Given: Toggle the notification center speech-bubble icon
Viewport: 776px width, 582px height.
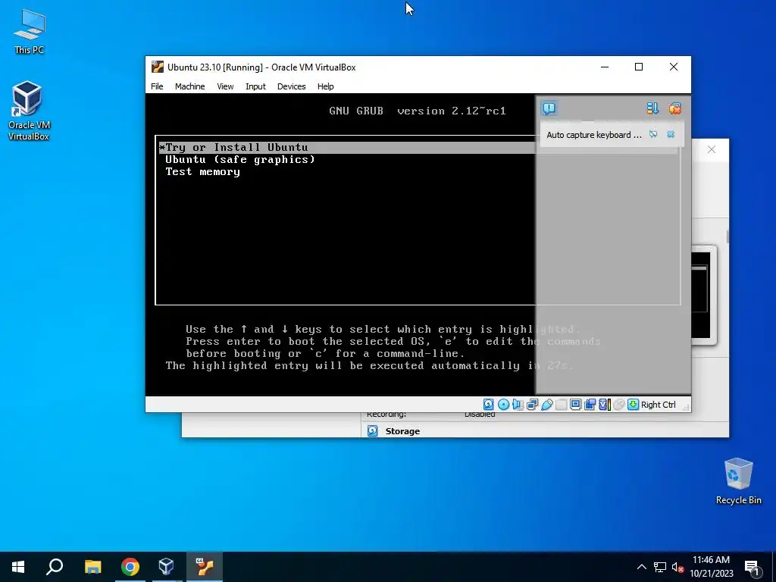Looking at the screenshot, I should point(549,108).
